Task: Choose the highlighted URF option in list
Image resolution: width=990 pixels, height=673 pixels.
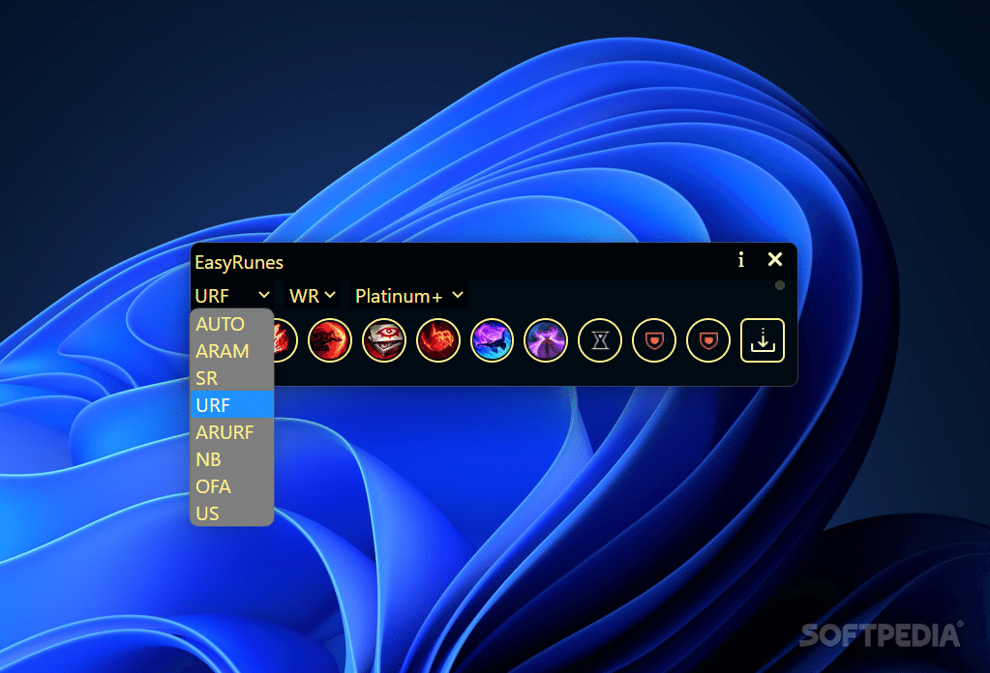Action: [231, 405]
